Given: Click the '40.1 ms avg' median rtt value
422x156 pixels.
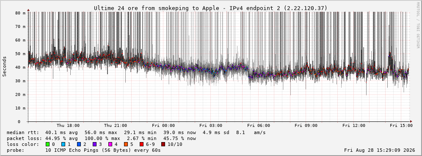Looking at the screenshot, I should click(62, 133).
